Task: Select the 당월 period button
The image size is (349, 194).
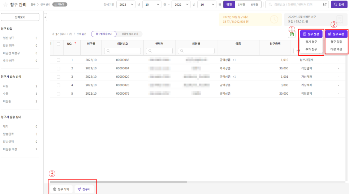Action: (229, 4)
